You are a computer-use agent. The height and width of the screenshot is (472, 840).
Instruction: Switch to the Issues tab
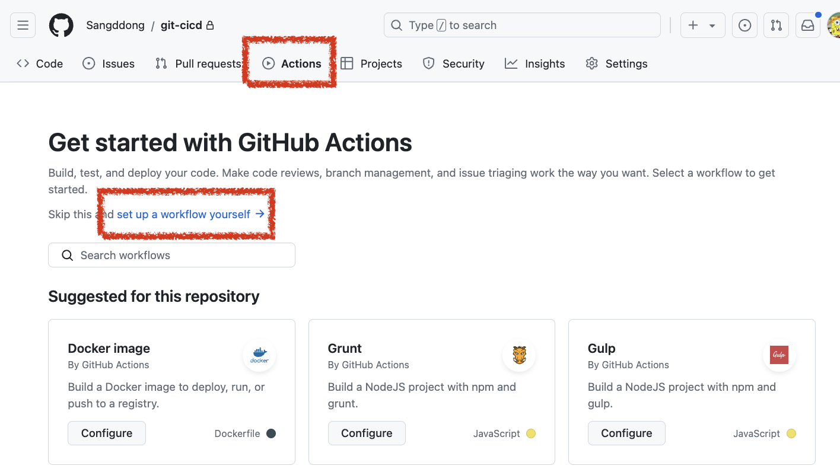coord(109,63)
